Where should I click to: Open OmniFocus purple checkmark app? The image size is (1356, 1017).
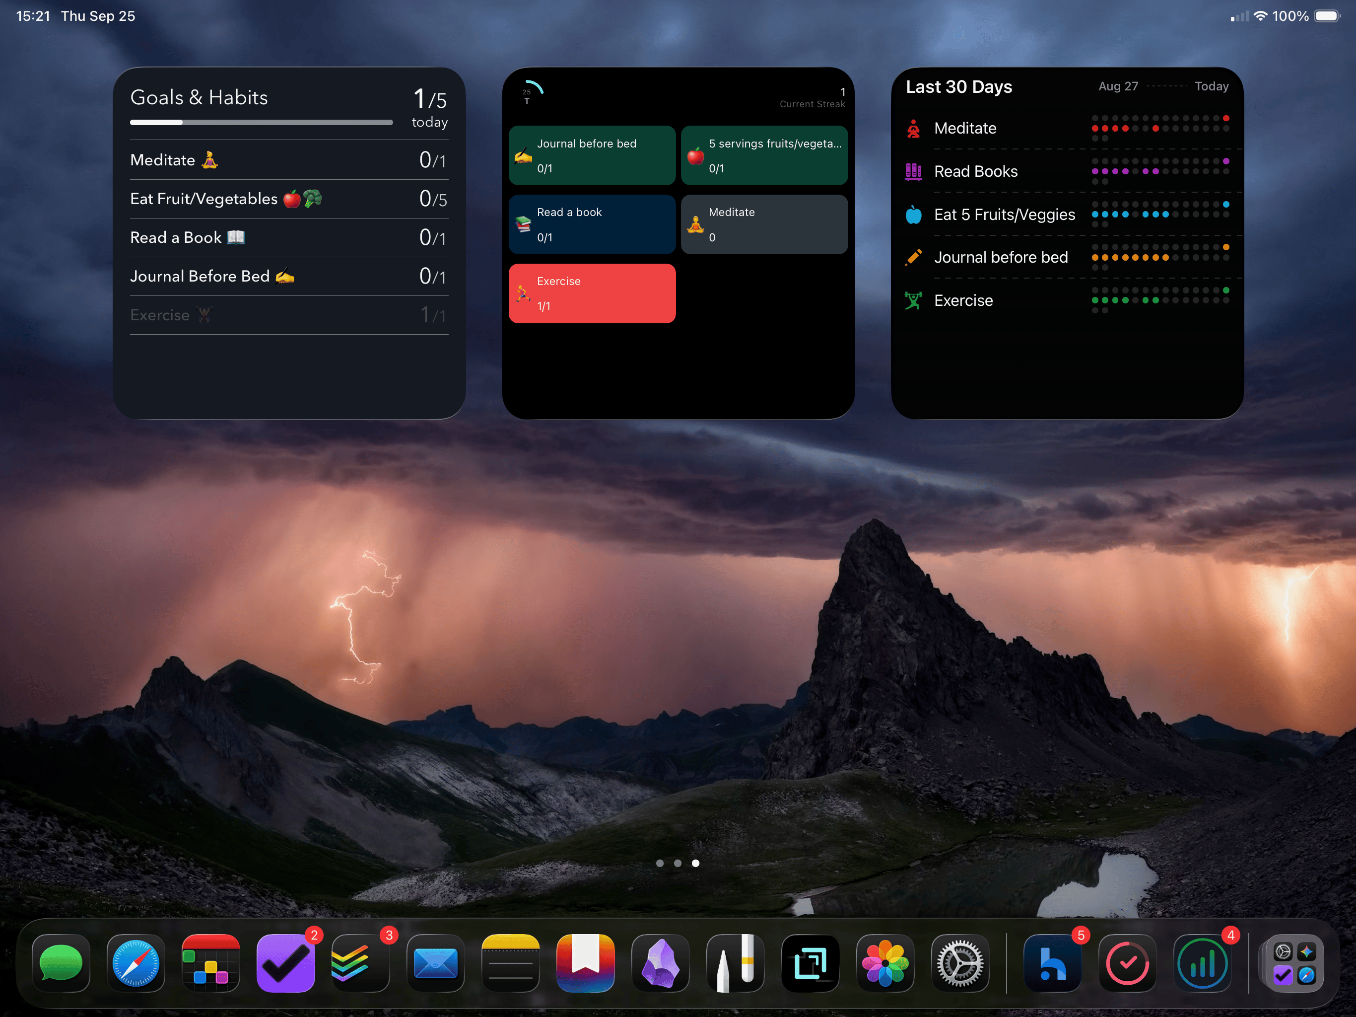point(286,962)
